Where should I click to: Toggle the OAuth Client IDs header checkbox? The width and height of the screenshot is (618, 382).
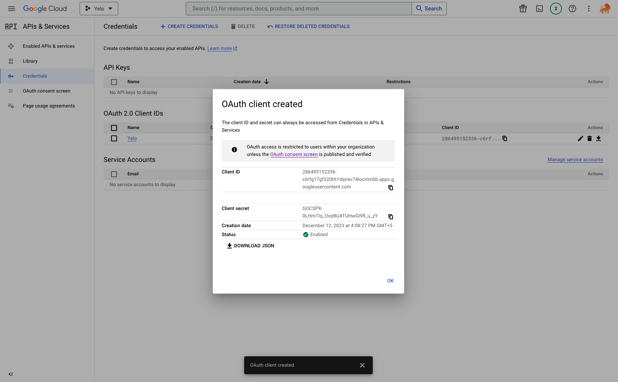pos(114,128)
